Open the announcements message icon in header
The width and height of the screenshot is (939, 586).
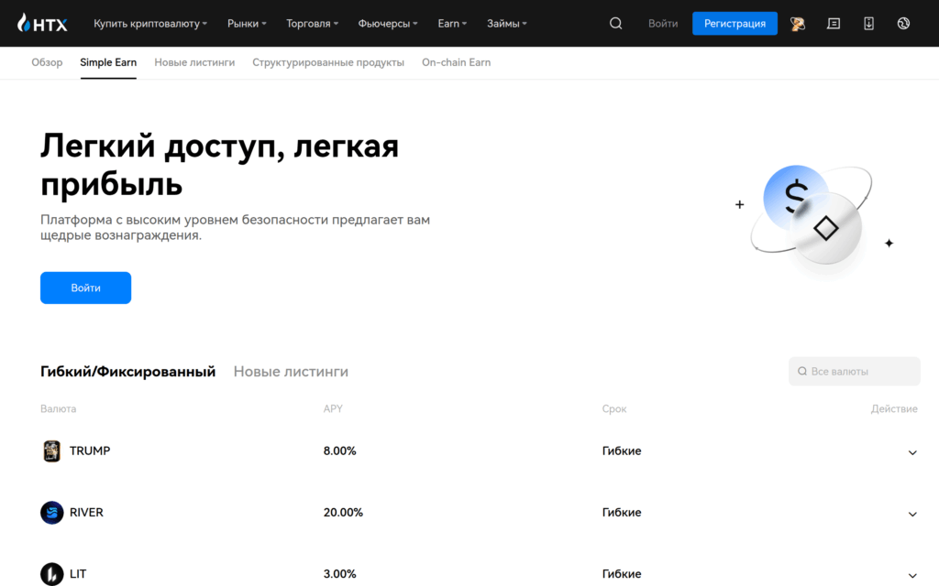tap(833, 23)
